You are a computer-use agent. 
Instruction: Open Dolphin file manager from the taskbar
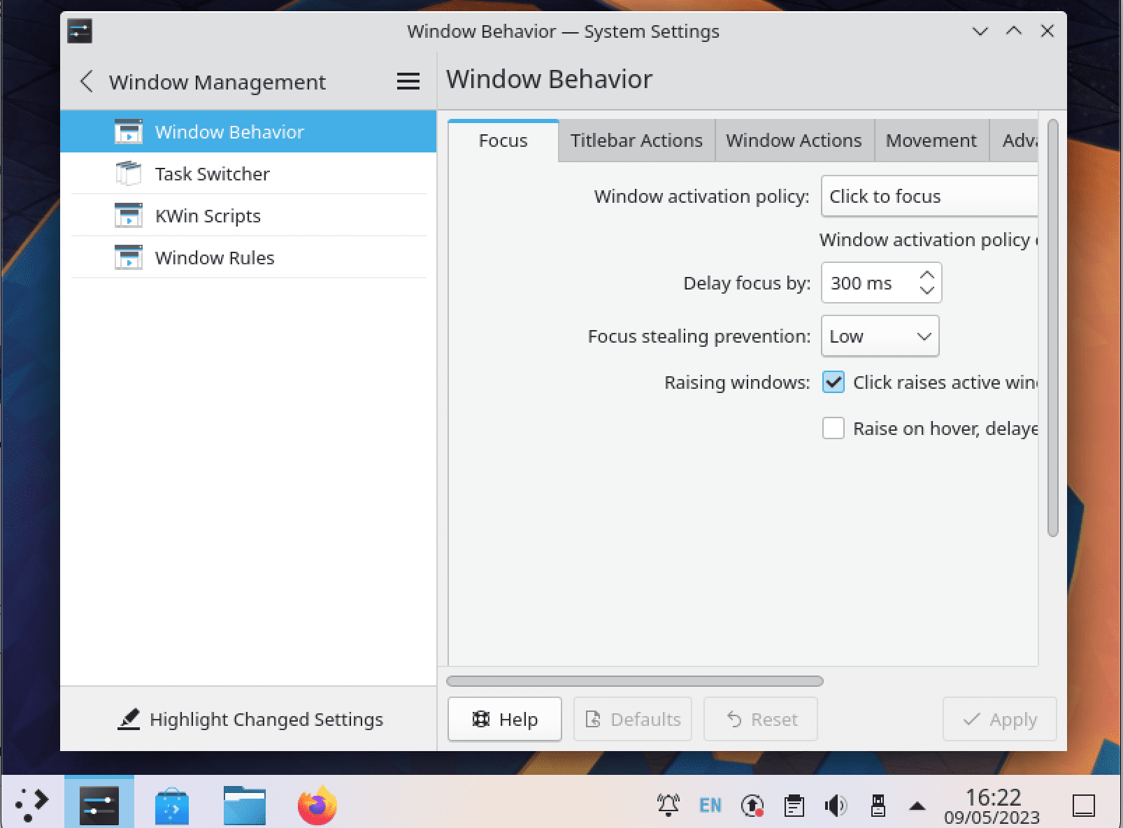point(245,805)
